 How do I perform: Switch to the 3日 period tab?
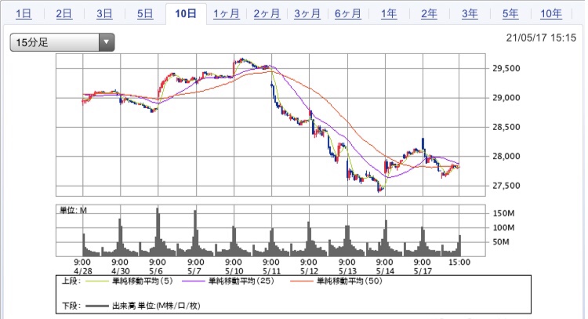tap(104, 14)
